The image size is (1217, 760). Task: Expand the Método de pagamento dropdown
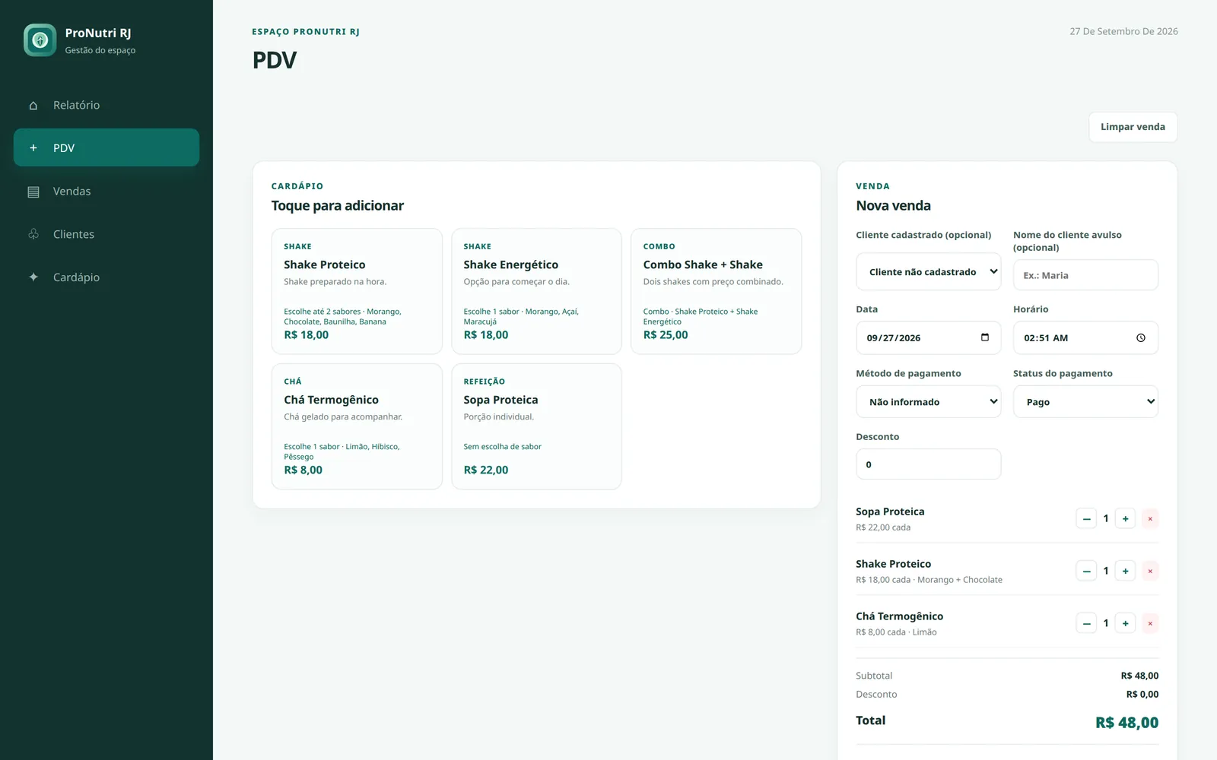pyautogui.click(x=929, y=401)
